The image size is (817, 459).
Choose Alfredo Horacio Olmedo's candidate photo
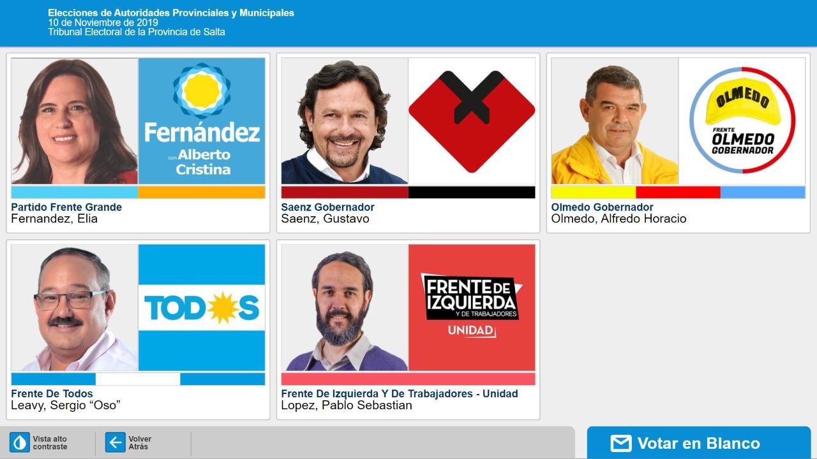pyautogui.click(x=615, y=121)
